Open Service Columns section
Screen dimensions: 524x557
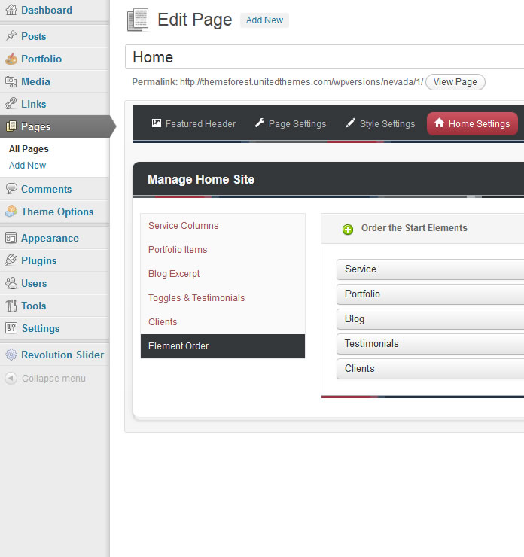(183, 226)
